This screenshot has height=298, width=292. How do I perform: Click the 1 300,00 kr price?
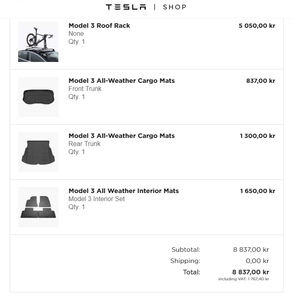257,136
